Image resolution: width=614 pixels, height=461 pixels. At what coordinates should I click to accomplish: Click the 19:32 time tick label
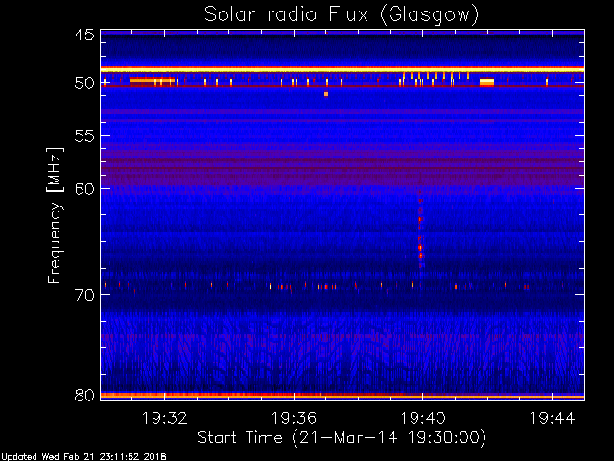(164, 418)
